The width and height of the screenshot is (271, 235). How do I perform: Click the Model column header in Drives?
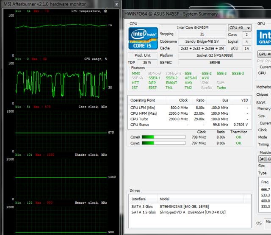pos(164,199)
